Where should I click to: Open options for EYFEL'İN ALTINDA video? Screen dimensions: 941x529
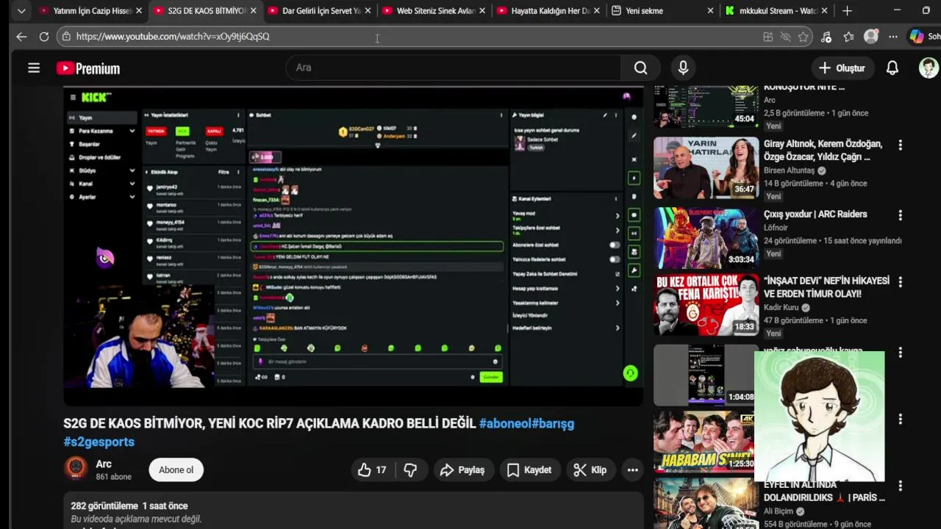[x=900, y=486]
